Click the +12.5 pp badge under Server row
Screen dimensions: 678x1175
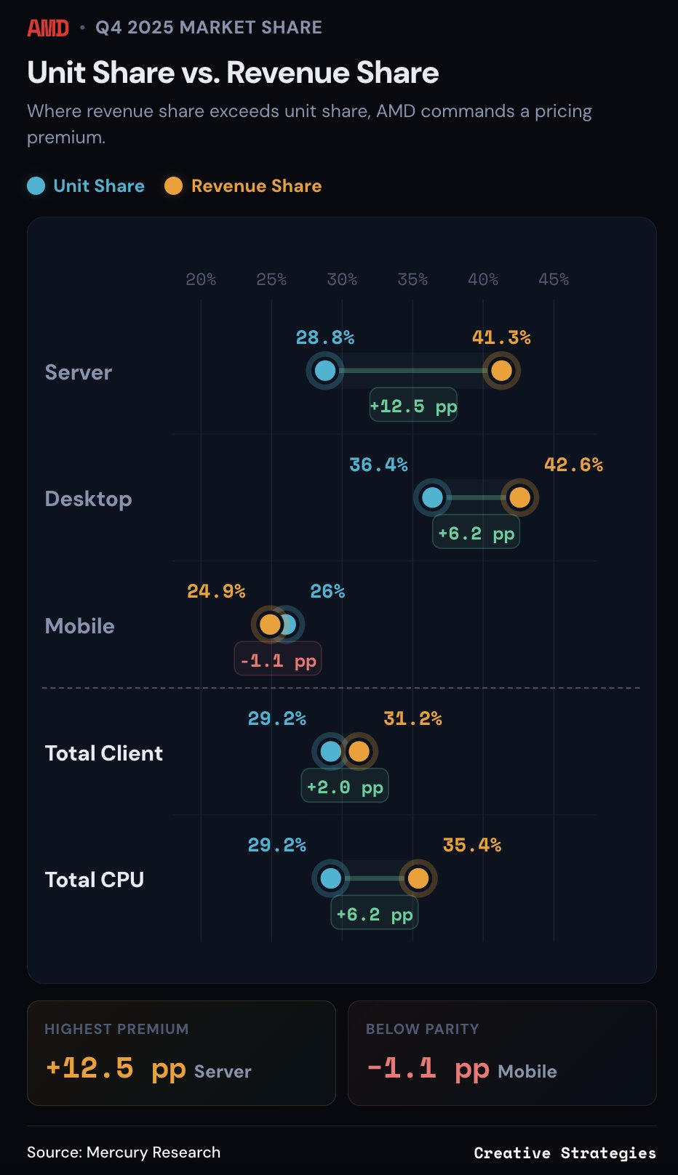coord(413,406)
